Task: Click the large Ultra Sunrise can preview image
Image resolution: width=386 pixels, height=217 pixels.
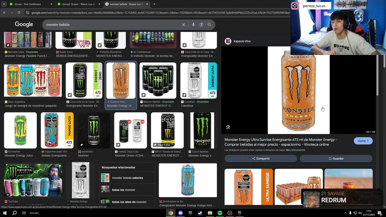Action: pos(299,90)
